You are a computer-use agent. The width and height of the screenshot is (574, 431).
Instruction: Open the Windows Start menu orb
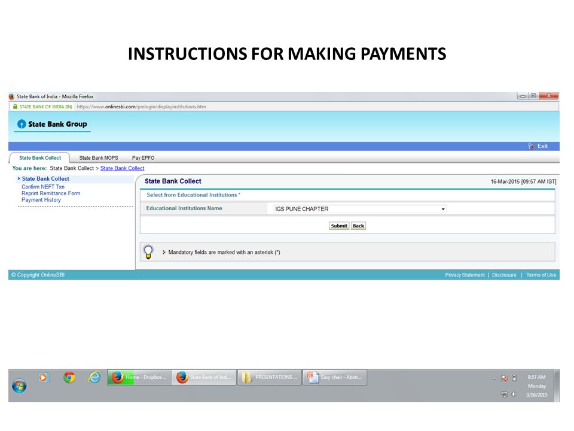pos(19,386)
